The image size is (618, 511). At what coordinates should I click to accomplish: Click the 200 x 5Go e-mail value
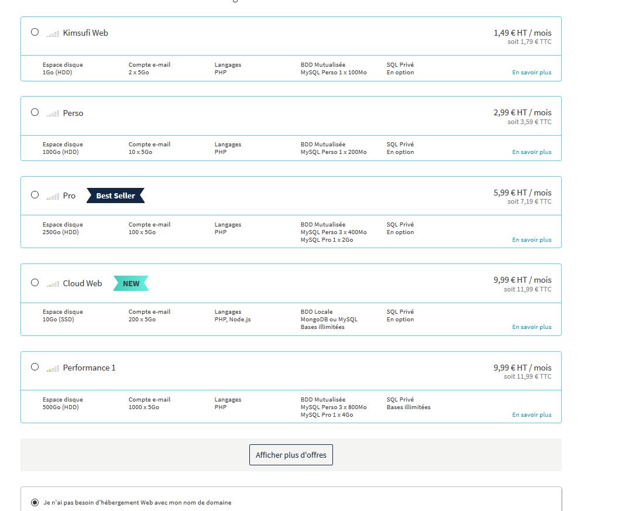click(142, 320)
